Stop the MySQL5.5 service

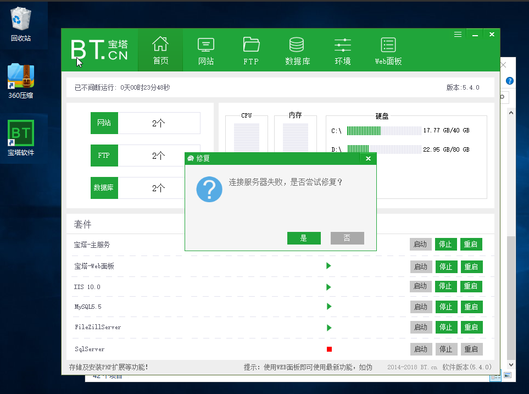[446, 307]
